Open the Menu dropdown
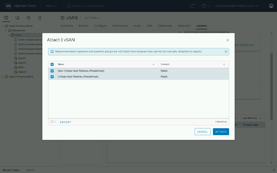 51,6
